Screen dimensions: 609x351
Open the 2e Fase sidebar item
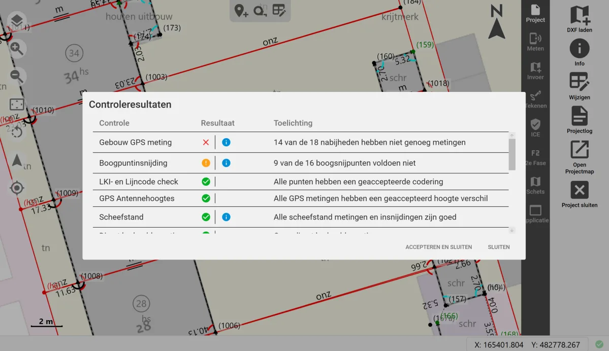point(535,157)
